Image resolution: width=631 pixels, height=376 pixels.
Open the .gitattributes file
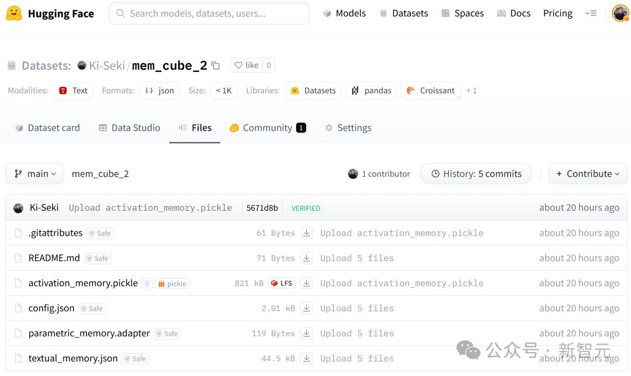click(55, 233)
